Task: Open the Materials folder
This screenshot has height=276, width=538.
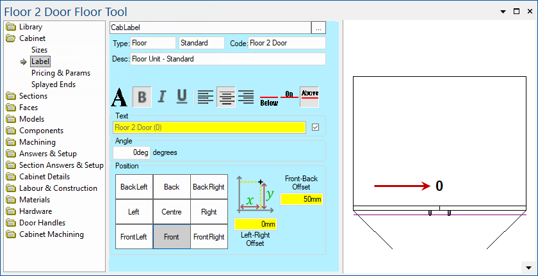Action: 28,200
